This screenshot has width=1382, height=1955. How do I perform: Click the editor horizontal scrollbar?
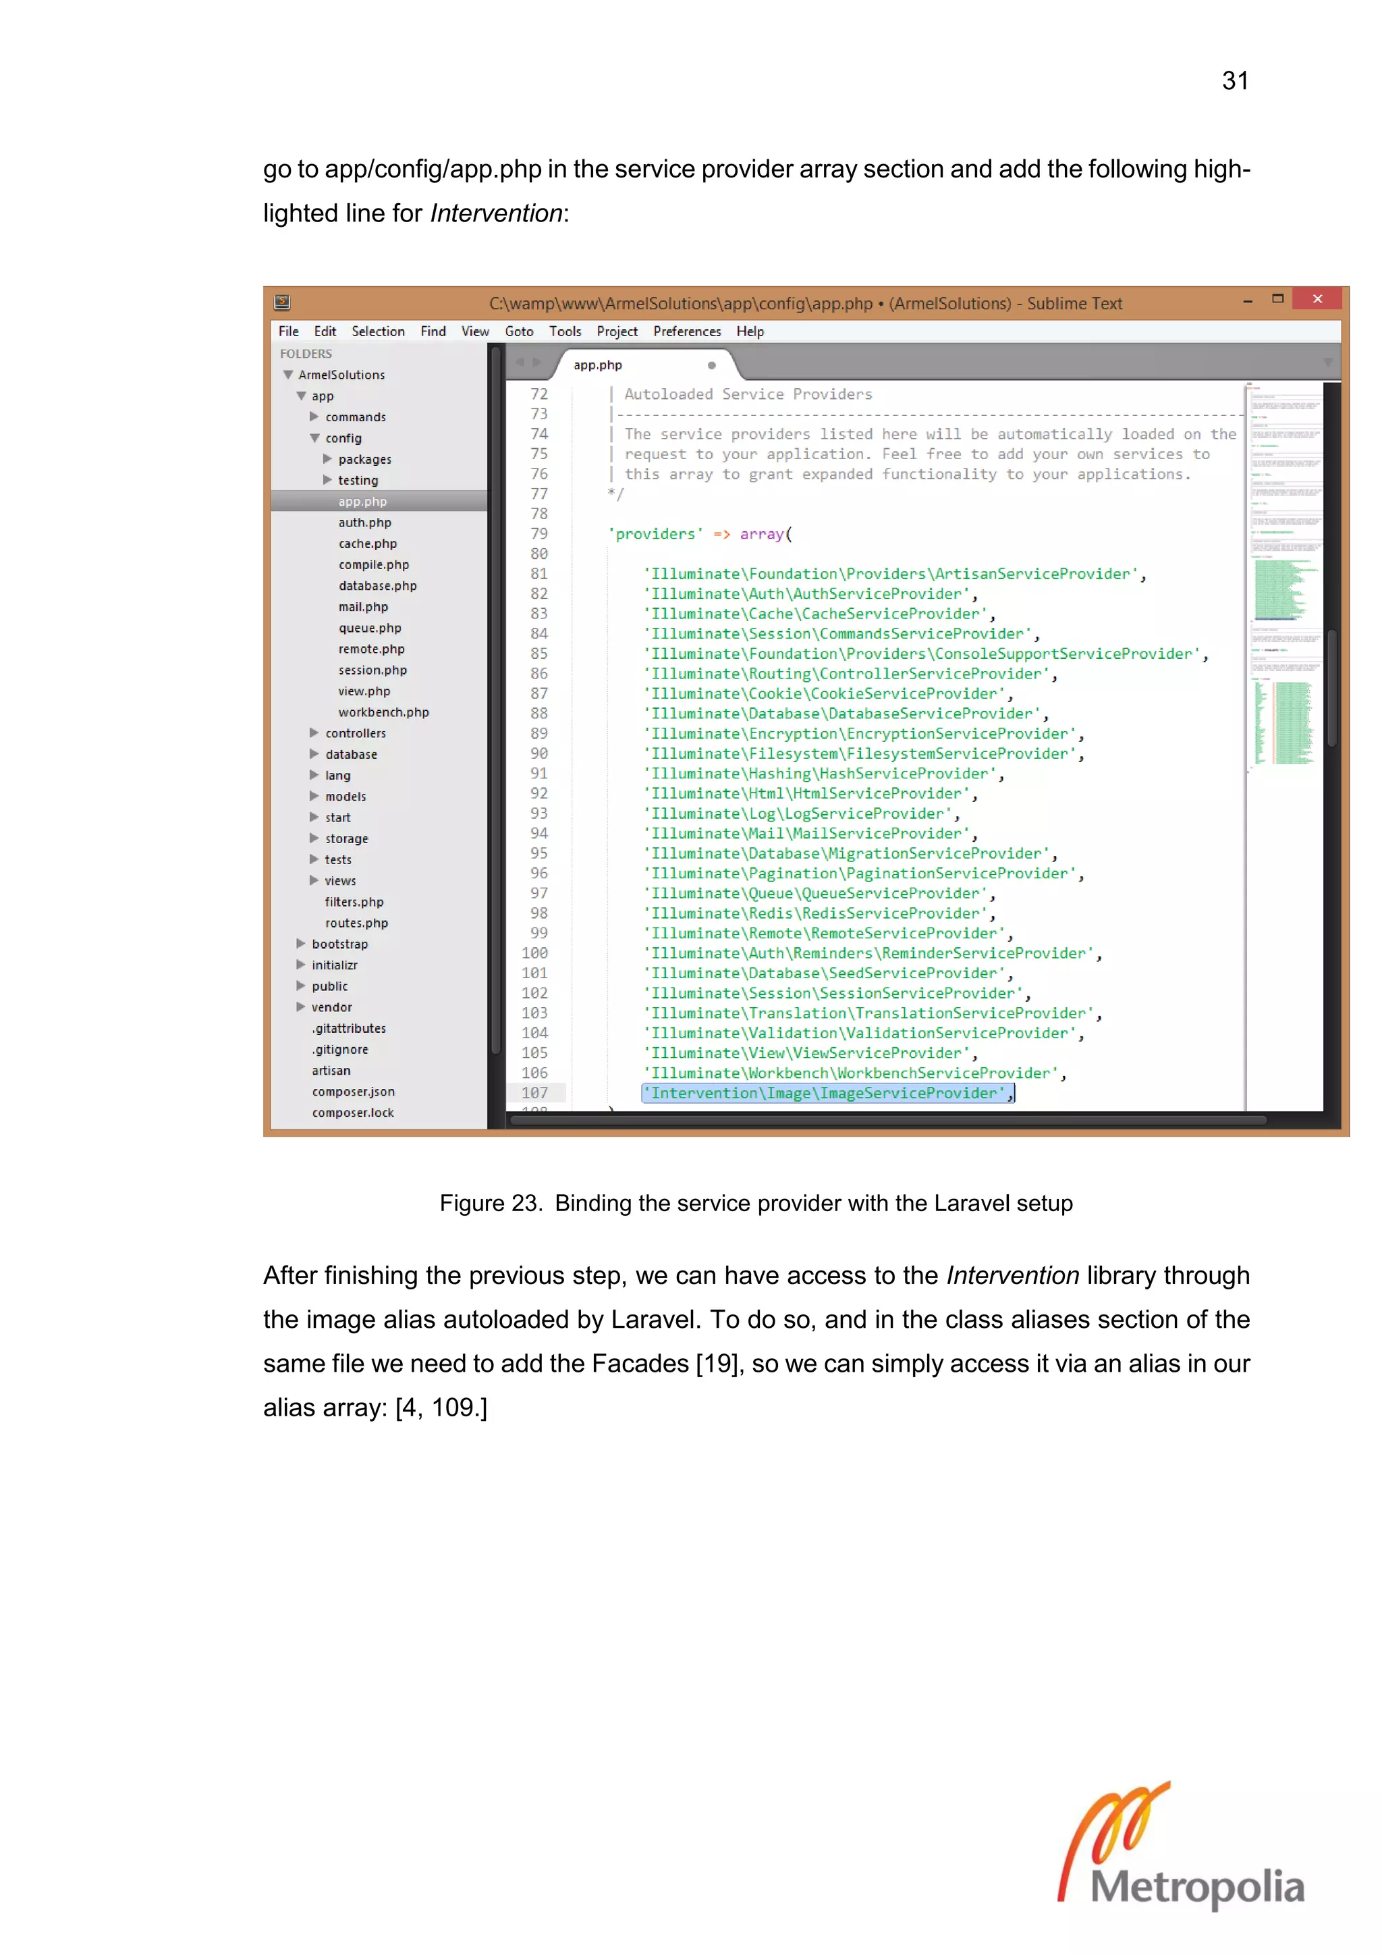[x=889, y=1120]
